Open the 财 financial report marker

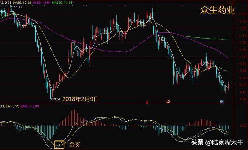222,102
